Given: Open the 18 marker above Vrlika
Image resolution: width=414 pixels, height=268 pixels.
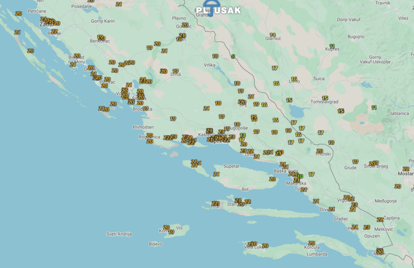Looking at the screenshot, I should tap(215, 56).
